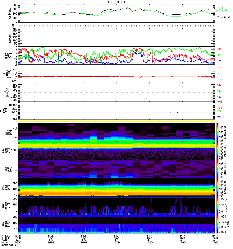The image size is (233, 249).
Task: Click the SST electrons panel color bar
Action: (217, 169)
